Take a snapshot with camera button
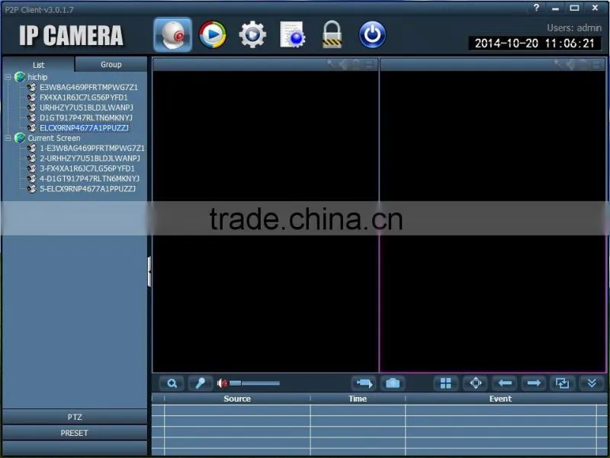The width and height of the screenshot is (610, 458). pos(393,383)
